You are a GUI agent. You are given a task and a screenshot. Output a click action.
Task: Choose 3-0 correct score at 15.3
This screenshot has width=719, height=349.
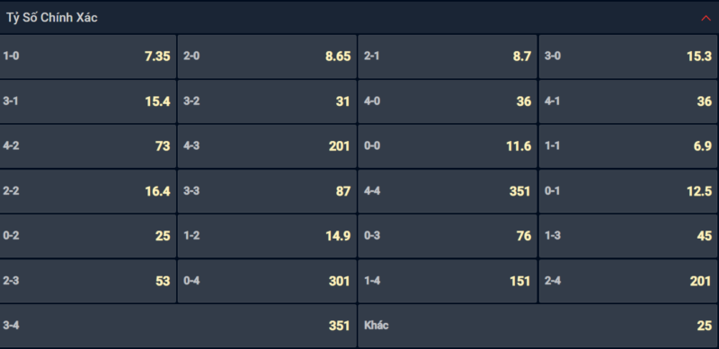628,57
